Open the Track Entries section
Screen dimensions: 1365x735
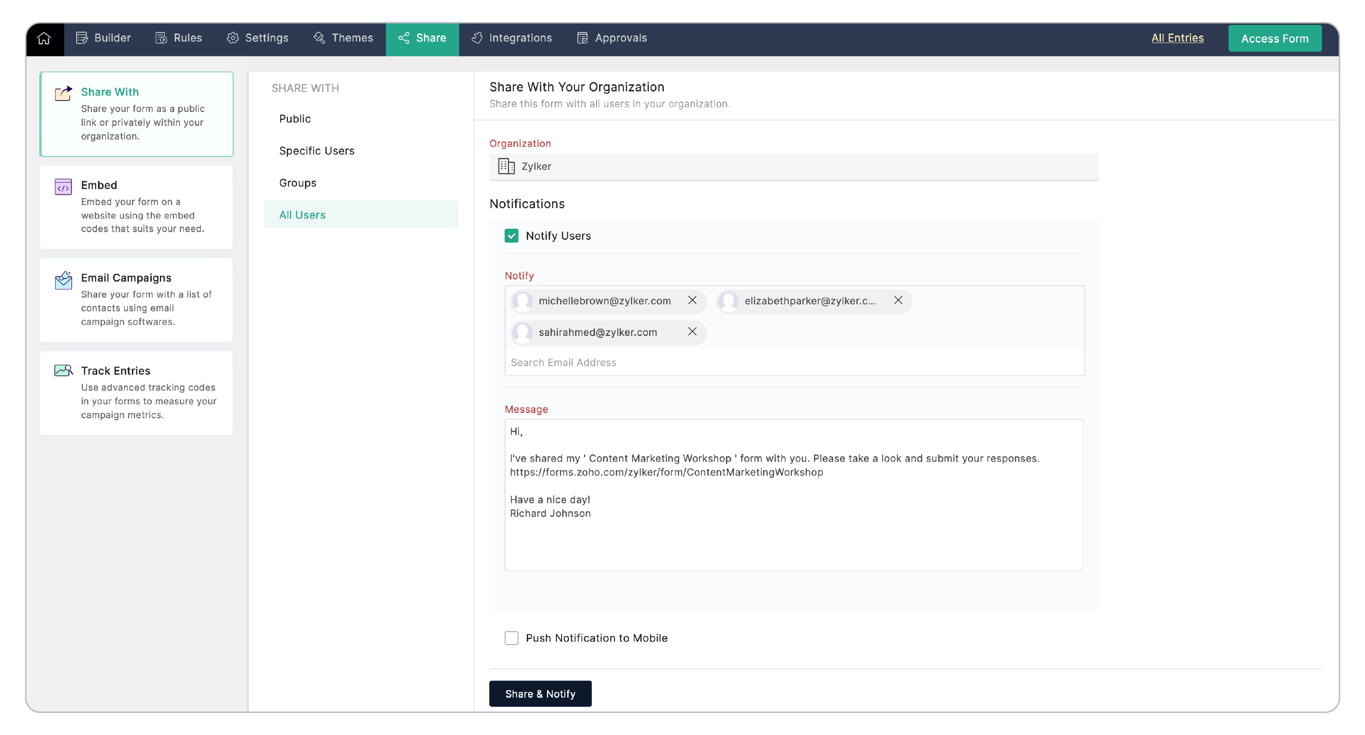pos(136,392)
